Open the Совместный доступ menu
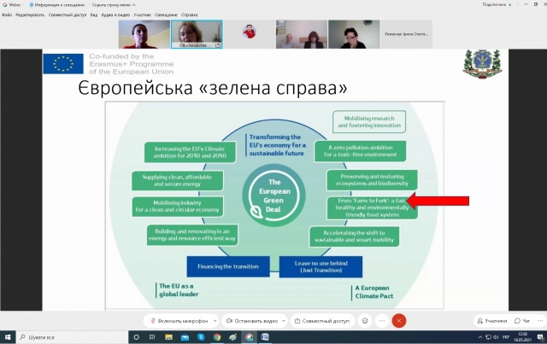 click(x=68, y=15)
